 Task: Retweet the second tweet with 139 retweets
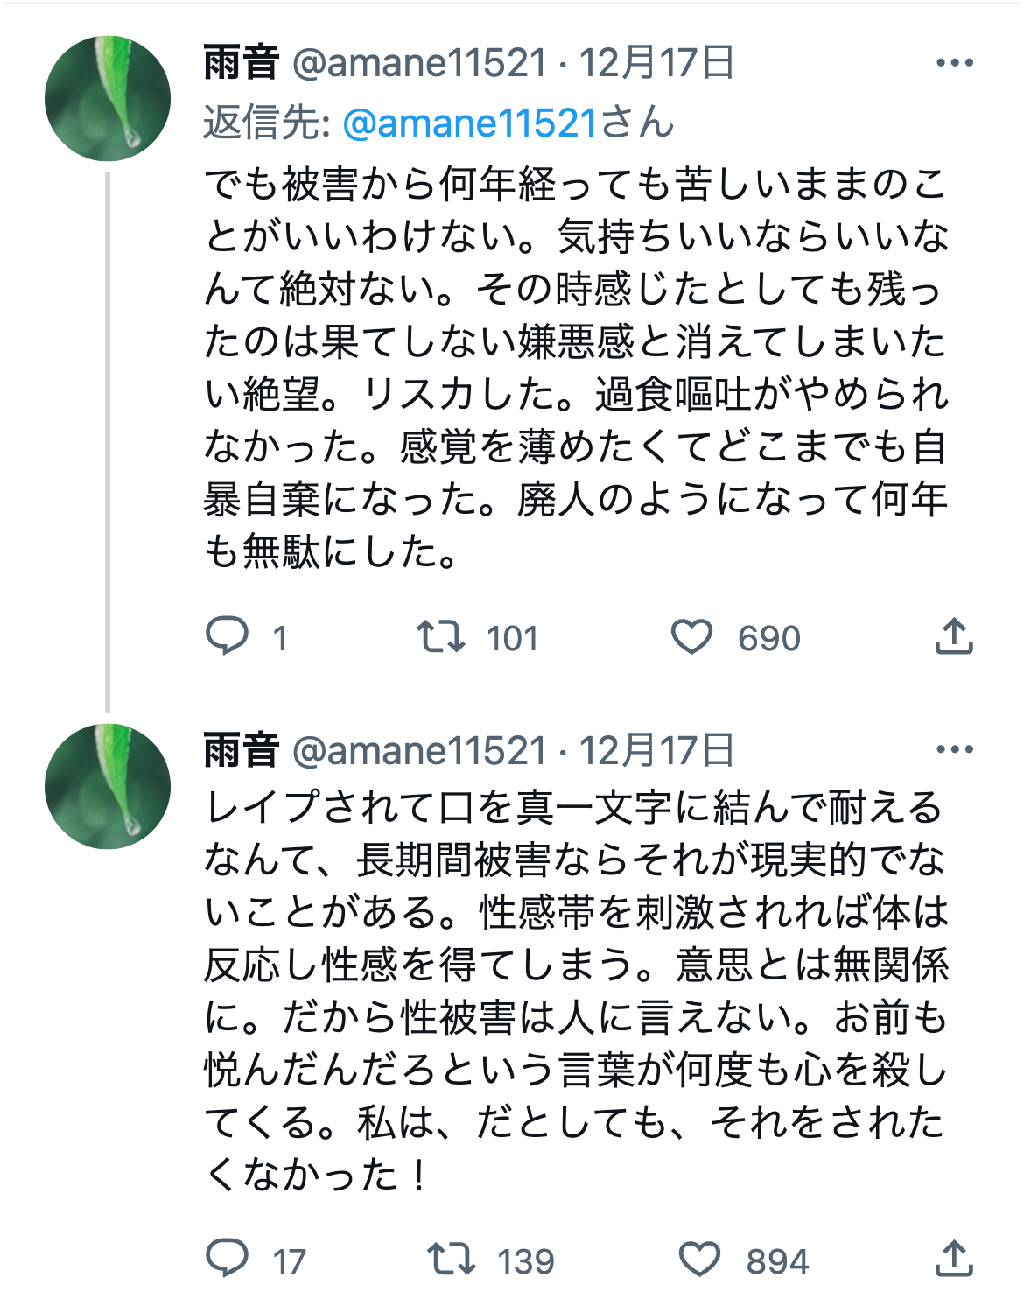tap(451, 1259)
